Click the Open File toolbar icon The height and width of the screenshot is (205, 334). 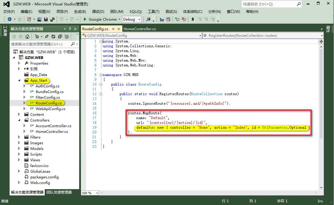(x=39, y=19)
